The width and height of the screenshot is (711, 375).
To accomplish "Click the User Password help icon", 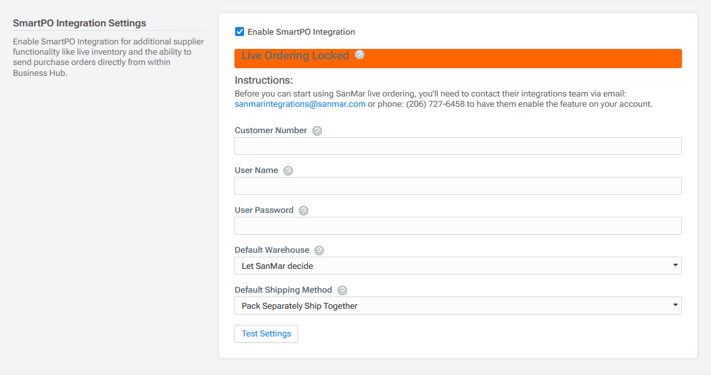I will point(303,210).
